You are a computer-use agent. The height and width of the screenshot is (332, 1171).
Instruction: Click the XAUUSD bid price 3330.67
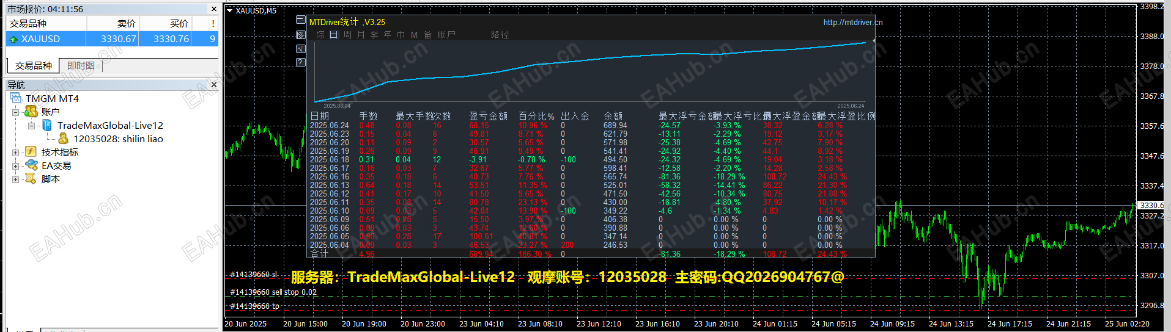click(119, 38)
